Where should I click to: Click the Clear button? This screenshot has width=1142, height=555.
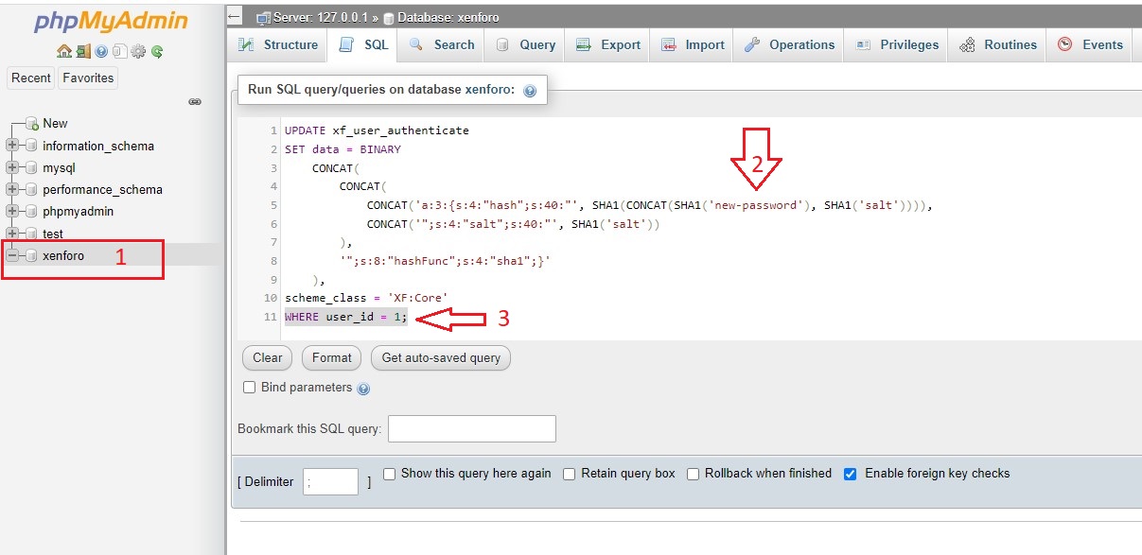click(x=268, y=357)
